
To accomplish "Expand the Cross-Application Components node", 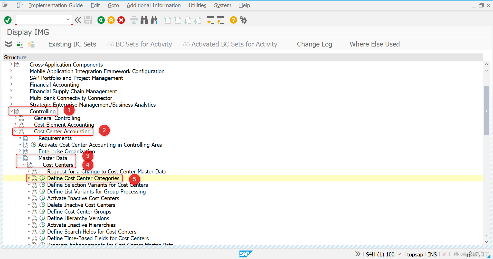I will 11,64.
